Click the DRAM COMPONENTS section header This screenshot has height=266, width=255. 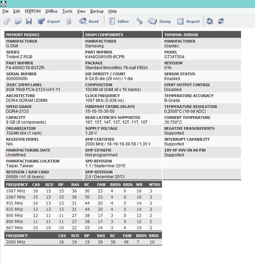pos(123,35)
